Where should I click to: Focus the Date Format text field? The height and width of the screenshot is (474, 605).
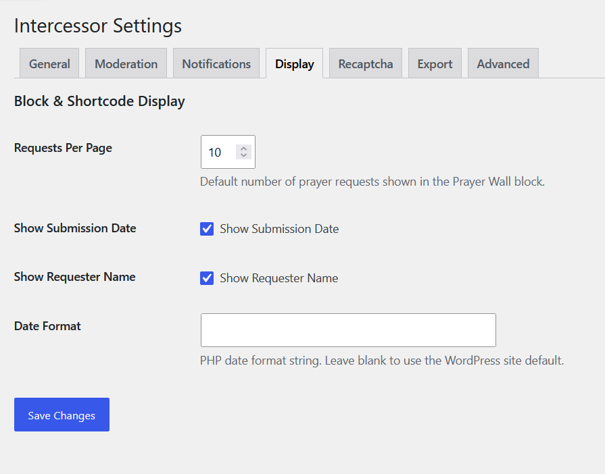point(348,330)
